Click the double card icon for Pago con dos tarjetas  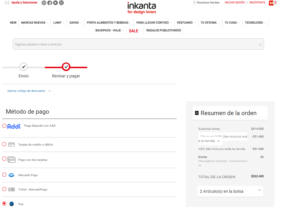[x=11, y=160]
